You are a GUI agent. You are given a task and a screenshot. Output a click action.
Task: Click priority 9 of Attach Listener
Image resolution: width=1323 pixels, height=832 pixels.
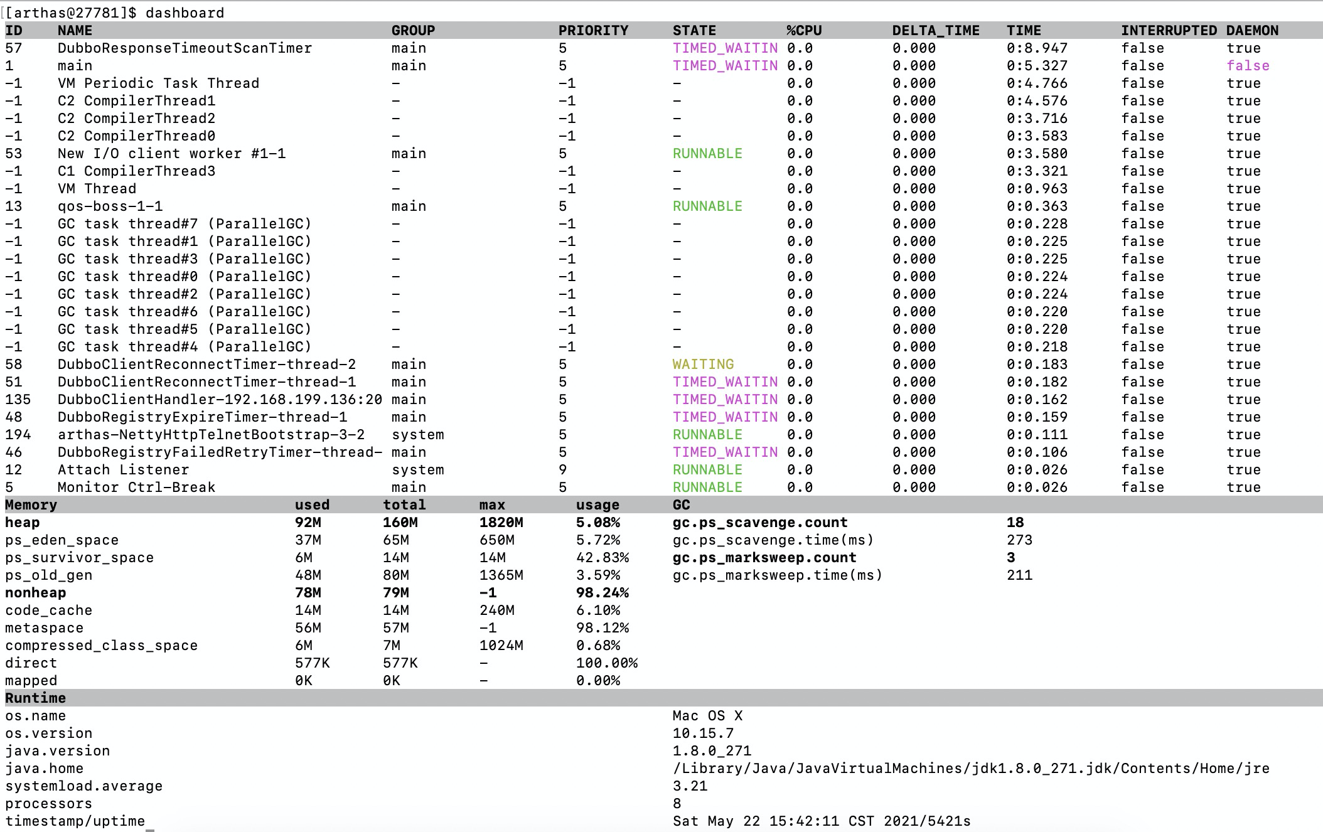point(563,469)
